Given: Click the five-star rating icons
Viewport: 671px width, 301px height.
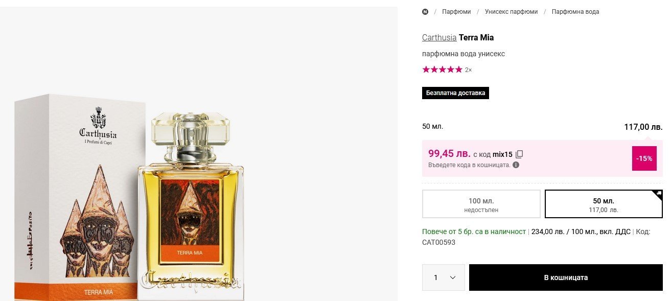Looking at the screenshot, I should point(442,70).
